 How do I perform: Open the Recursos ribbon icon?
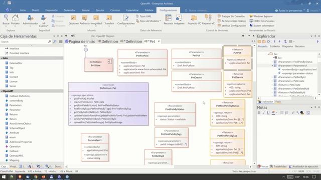point(169,20)
